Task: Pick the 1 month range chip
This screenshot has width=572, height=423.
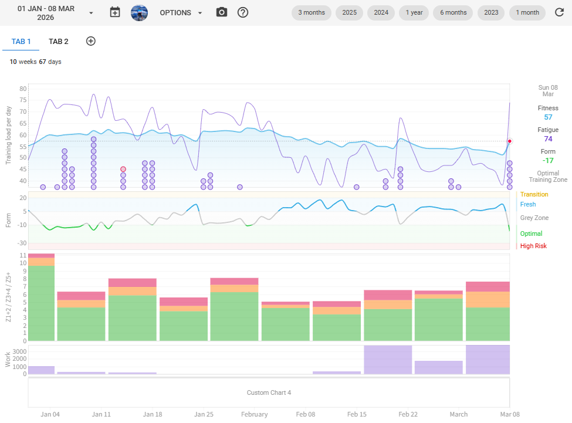Action: [x=527, y=13]
